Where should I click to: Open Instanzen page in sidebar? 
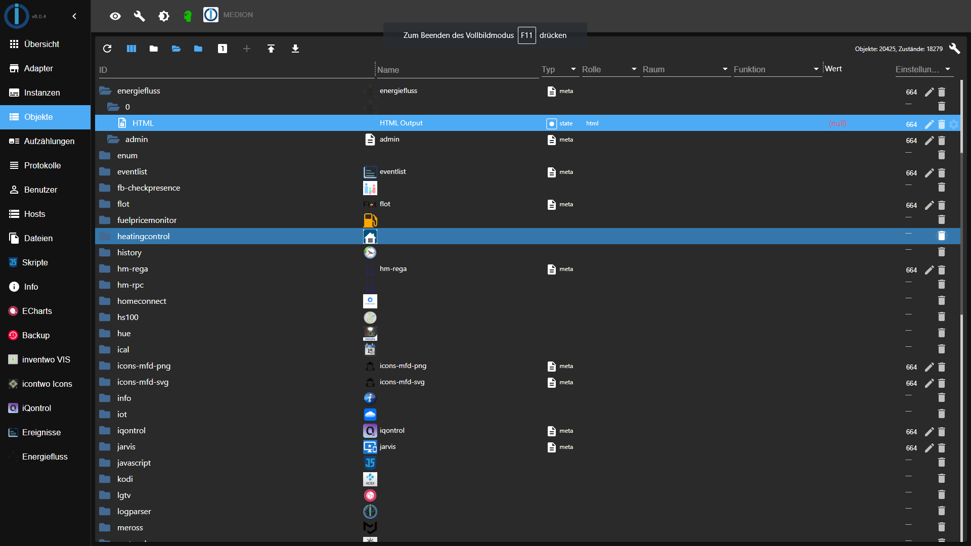click(x=45, y=93)
